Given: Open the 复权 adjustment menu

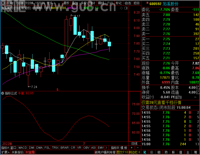Looking at the screenshot, I should coord(66,3).
